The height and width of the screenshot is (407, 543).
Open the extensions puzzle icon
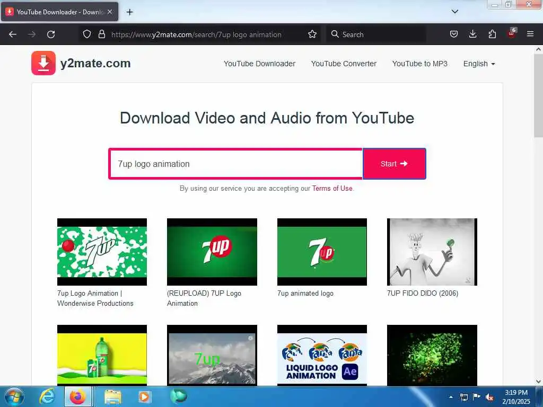coord(492,34)
